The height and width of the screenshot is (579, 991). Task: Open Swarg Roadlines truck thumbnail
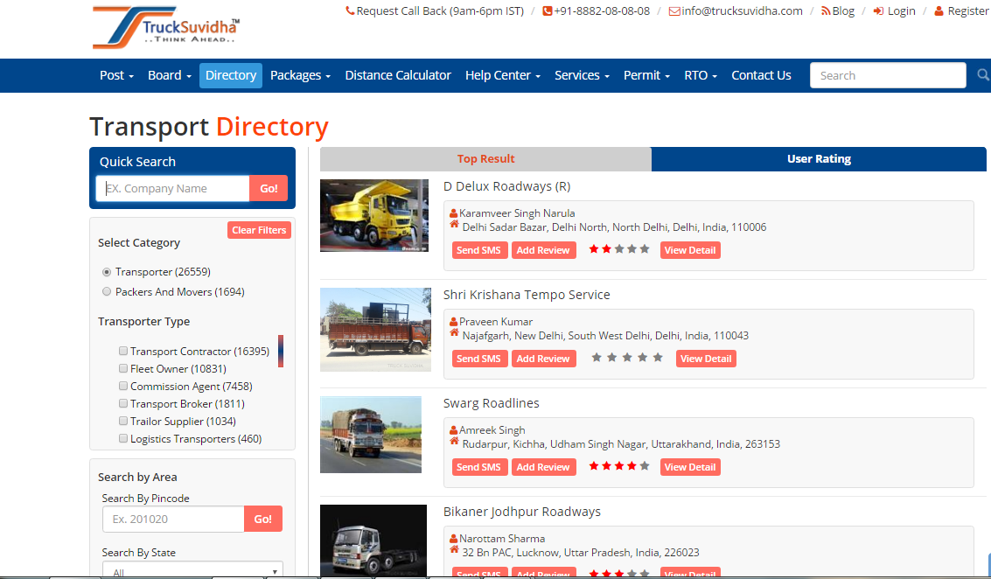coord(370,434)
